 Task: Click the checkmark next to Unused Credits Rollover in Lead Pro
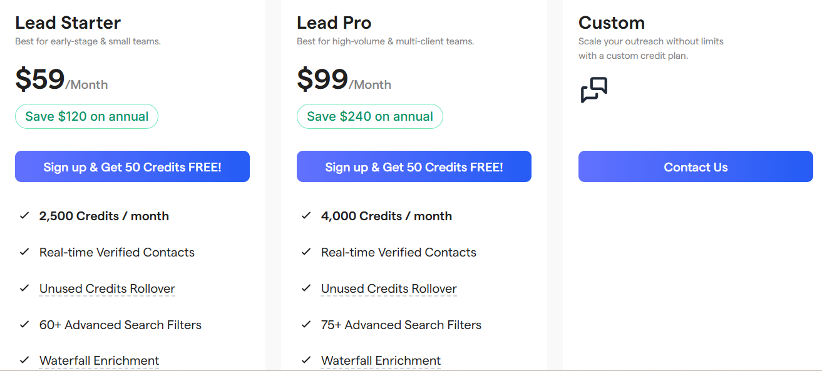pos(306,288)
